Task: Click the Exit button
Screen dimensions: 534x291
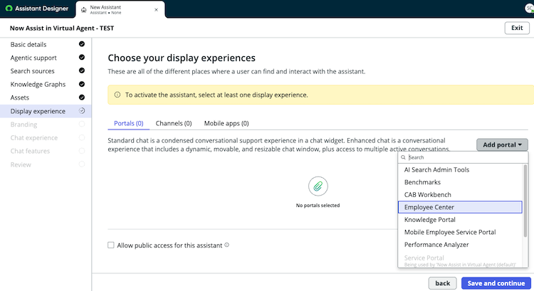Action: point(517,28)
